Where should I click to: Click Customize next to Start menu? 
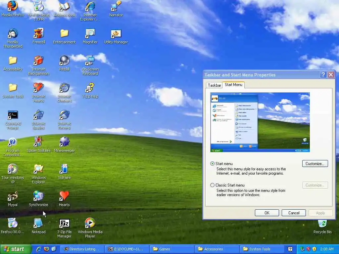coord(315,163)
